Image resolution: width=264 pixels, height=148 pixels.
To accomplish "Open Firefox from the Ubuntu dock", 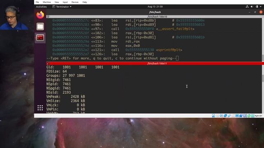I will coord(40,15).
